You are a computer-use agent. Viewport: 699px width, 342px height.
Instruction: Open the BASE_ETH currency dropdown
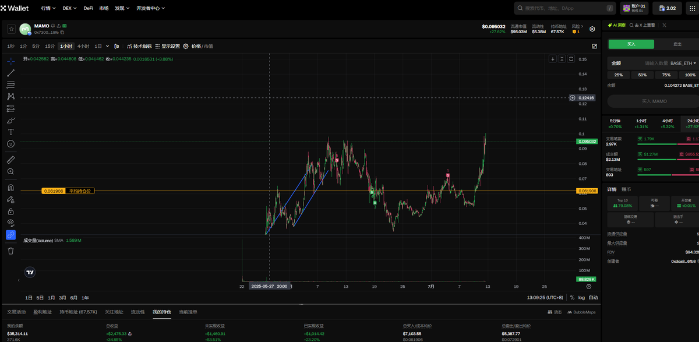pyautogui.click(x=684, y=63)
